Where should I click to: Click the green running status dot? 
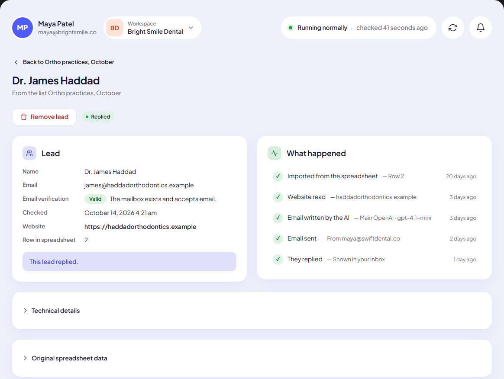[290, 28]
